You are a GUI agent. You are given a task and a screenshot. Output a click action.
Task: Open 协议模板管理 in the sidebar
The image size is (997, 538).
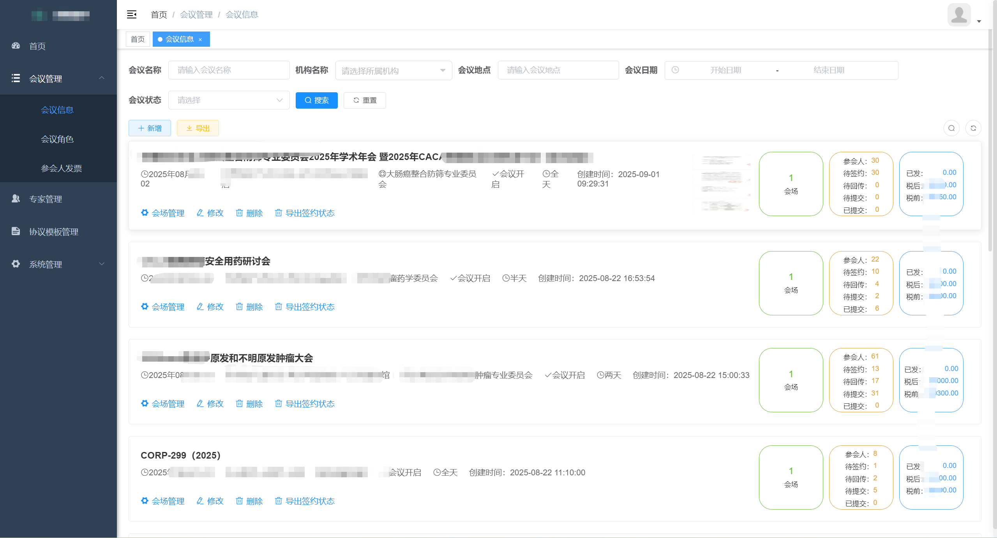coord(53,232)
